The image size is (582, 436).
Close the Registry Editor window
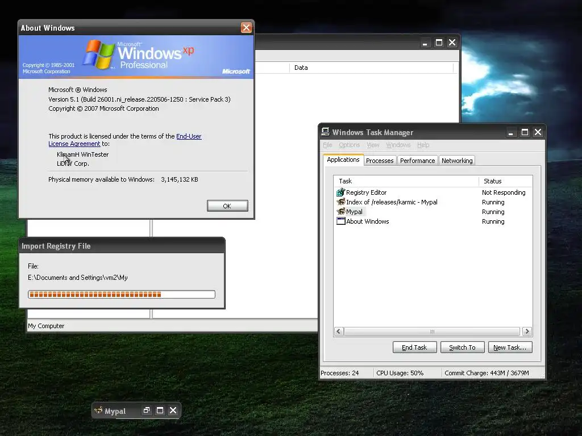(x=452, y=43)
